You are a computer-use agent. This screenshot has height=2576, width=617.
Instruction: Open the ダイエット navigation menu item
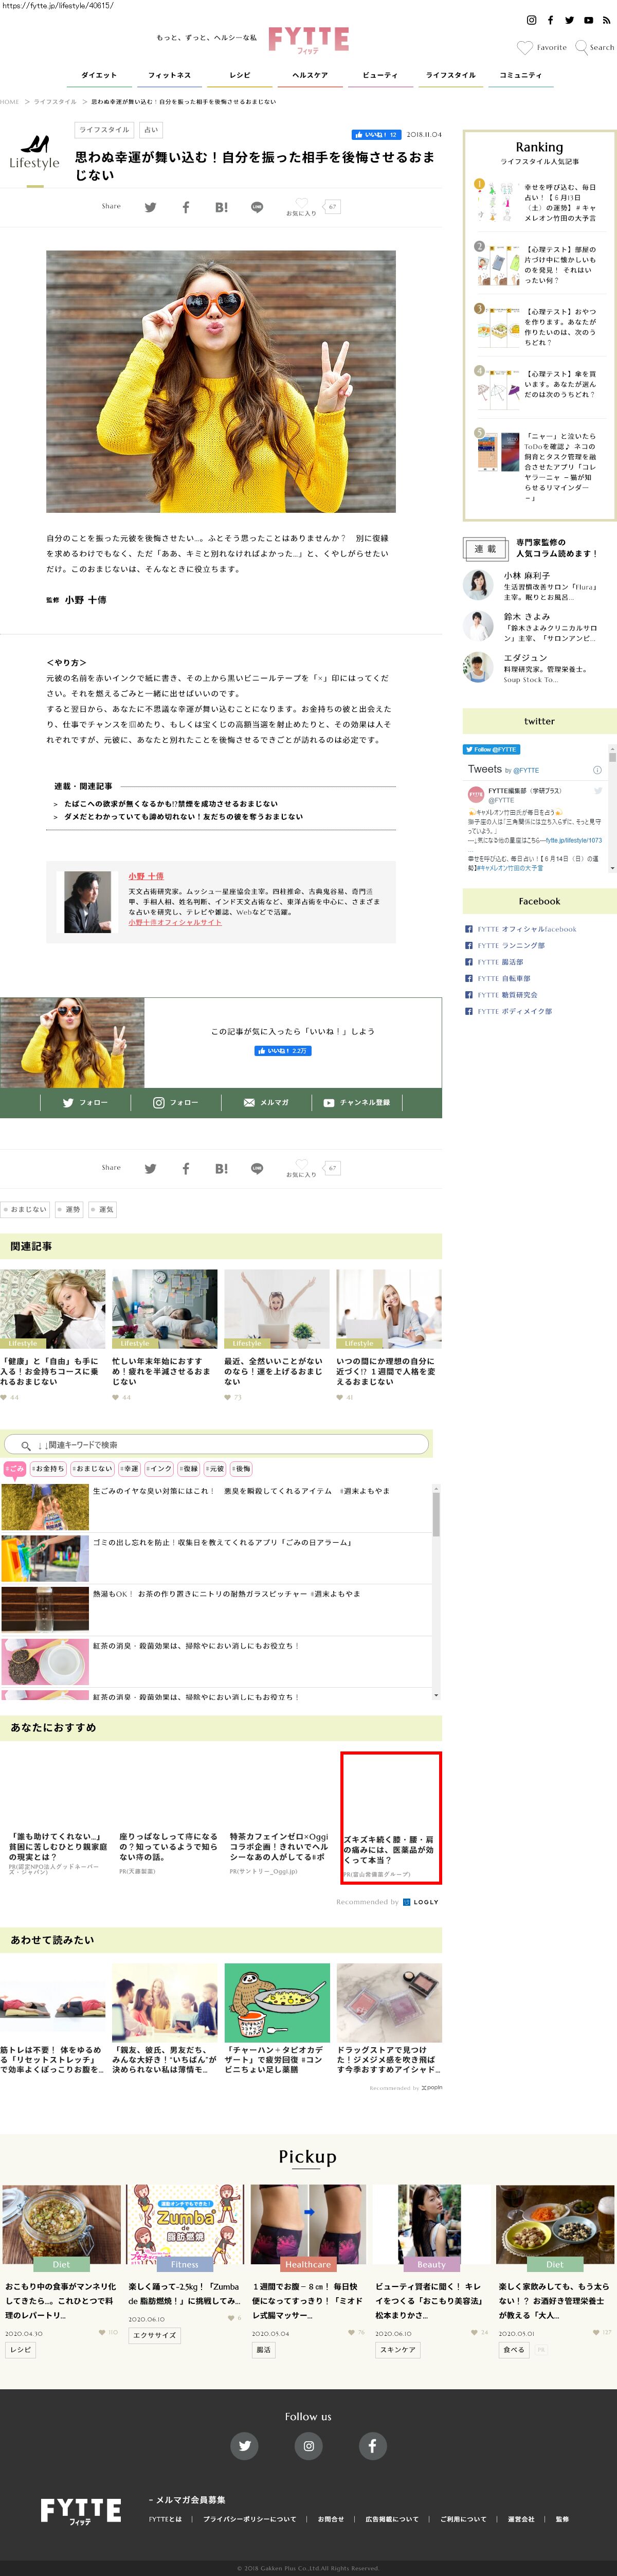[99, 75]
